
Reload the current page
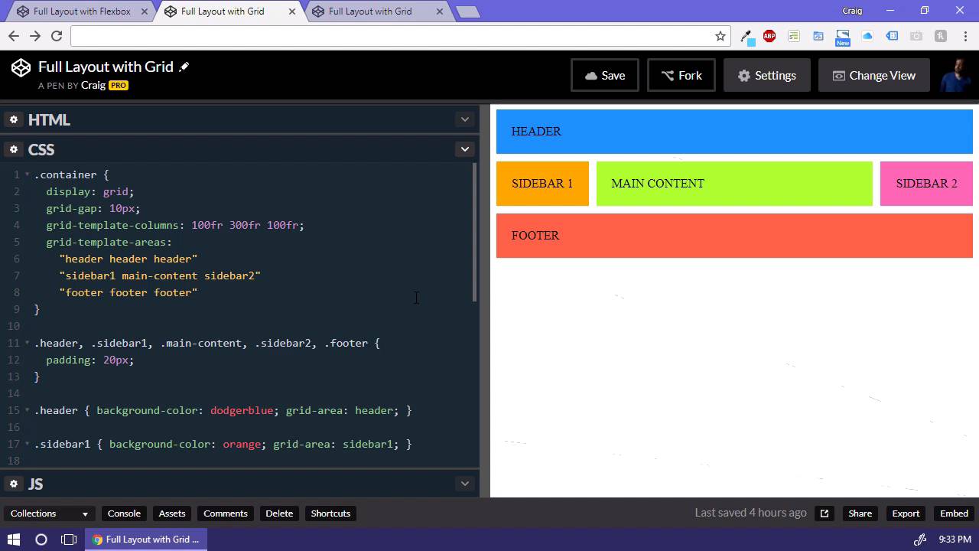click(x=57, y=36)
